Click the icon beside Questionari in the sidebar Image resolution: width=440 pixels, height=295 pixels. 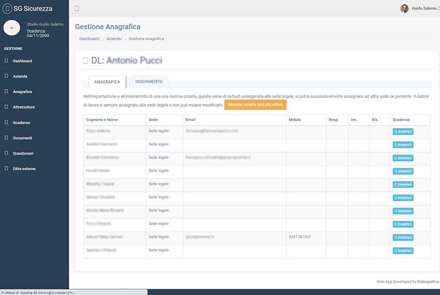click(6, 153)
